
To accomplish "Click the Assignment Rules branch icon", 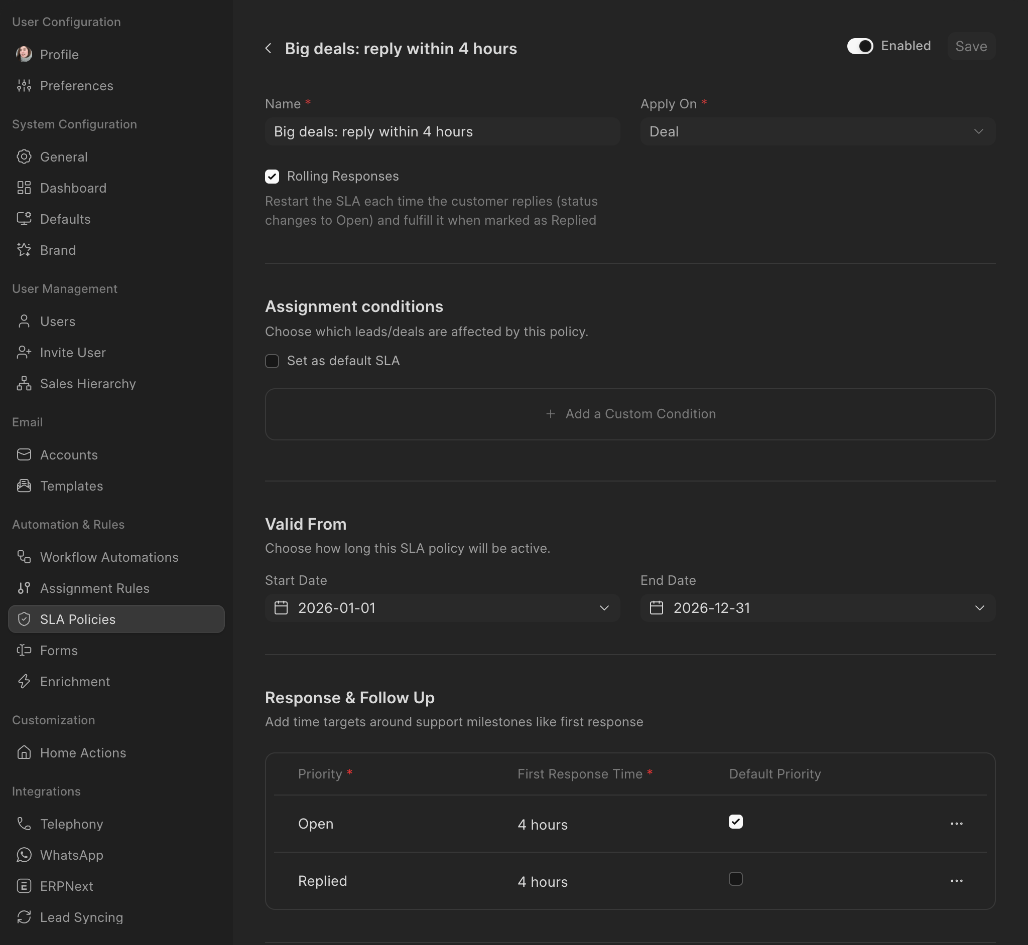I will coord(24,588).
